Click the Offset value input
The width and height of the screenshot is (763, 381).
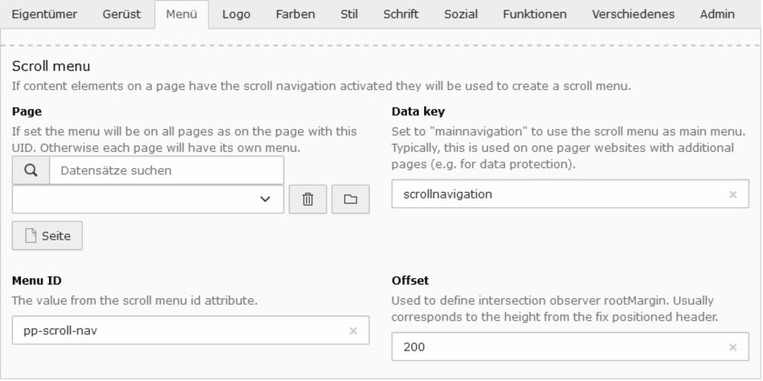click(x=558, y=347)
